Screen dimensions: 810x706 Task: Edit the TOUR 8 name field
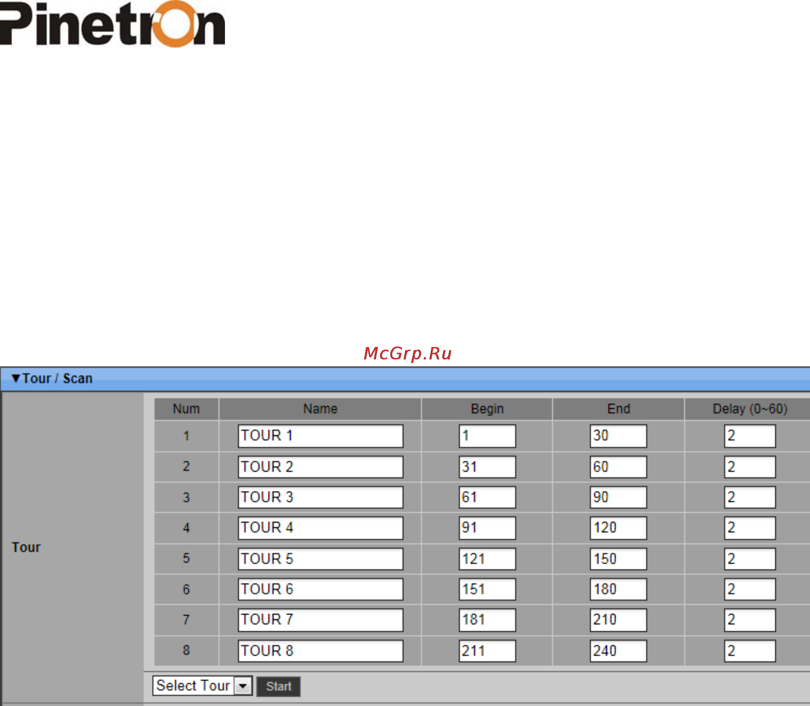[x=321, y=651]
